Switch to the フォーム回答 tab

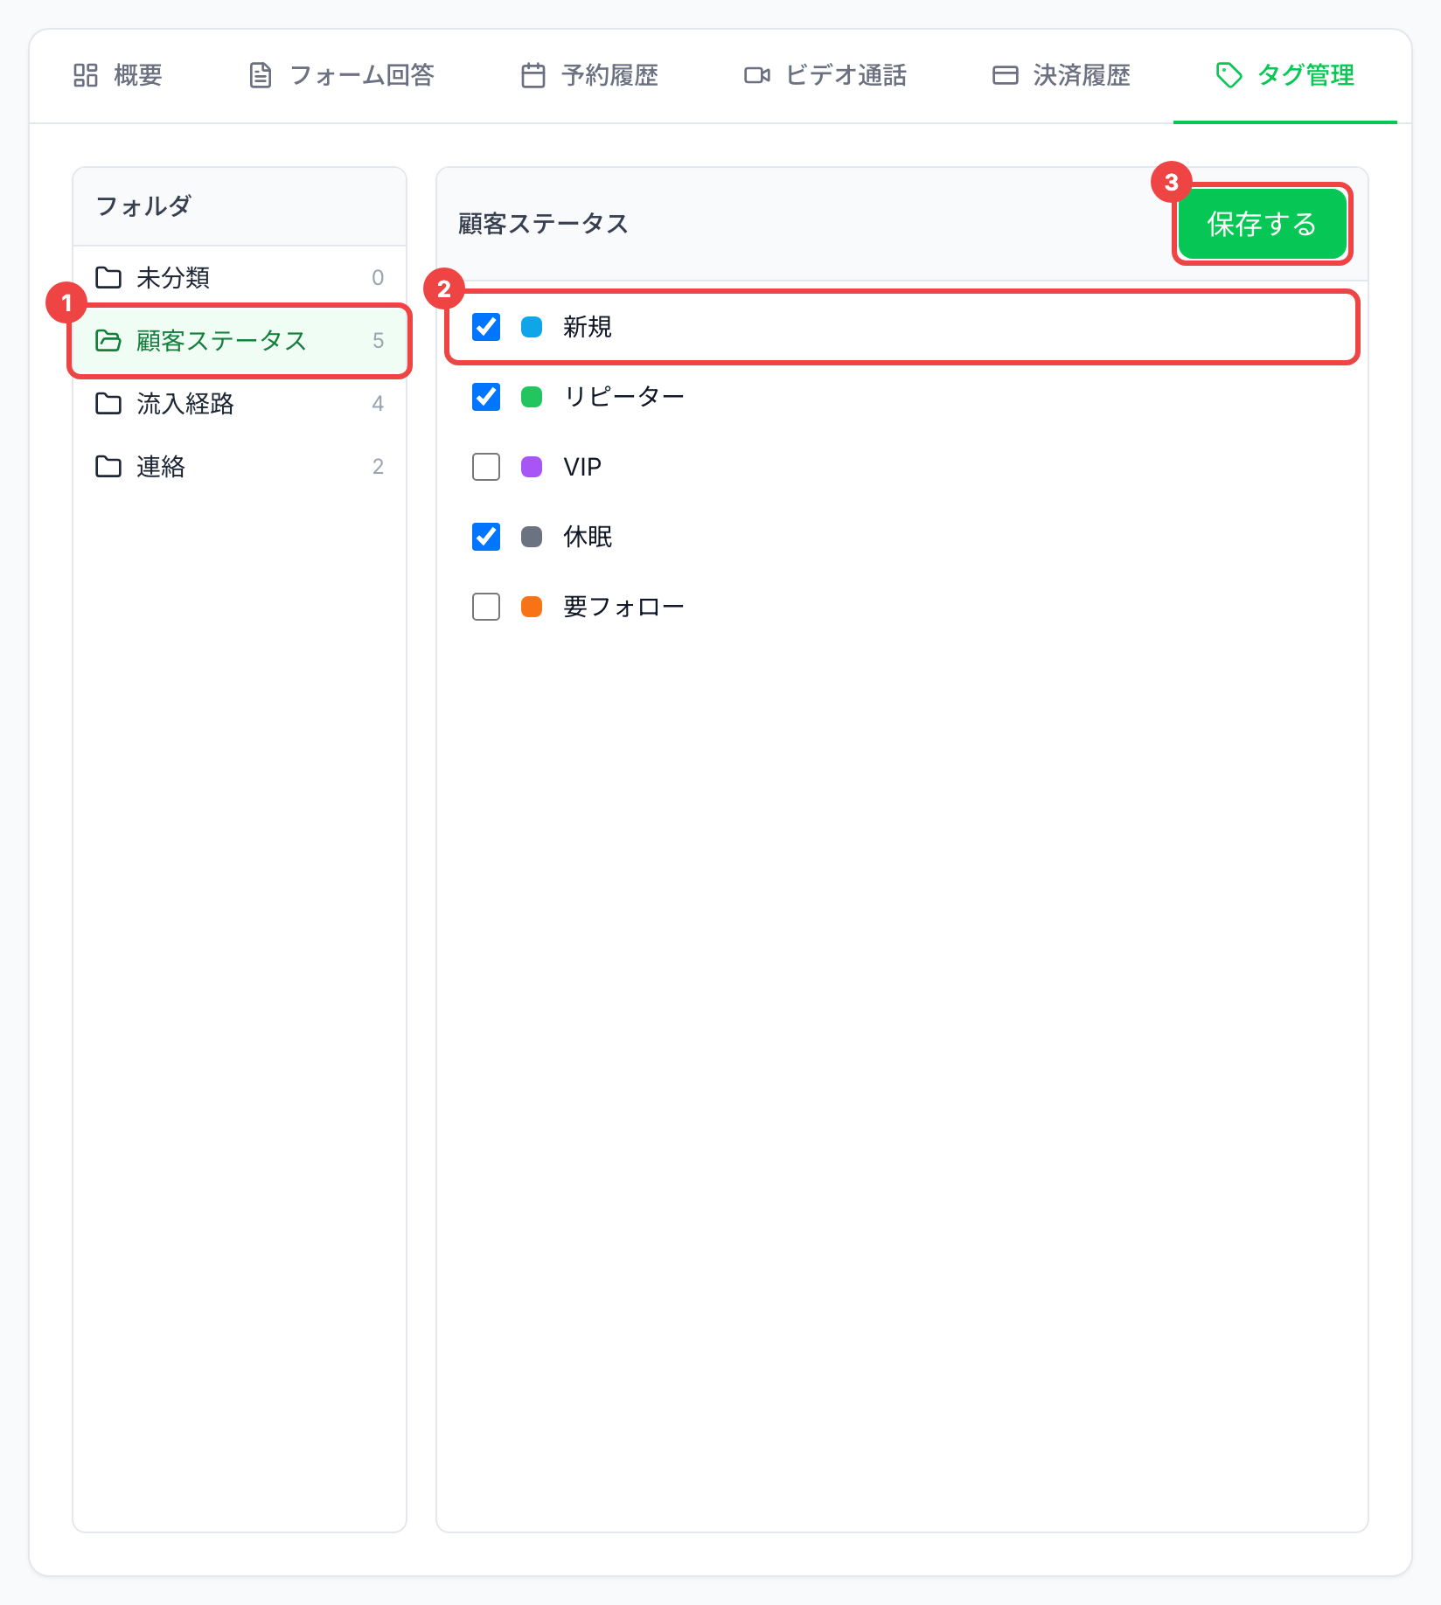pos(341,75)
